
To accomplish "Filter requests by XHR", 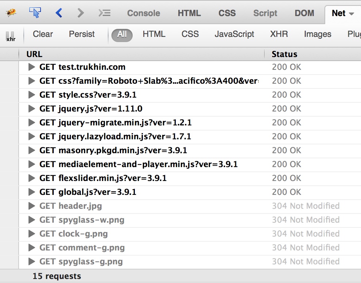I will pos(279,34).
